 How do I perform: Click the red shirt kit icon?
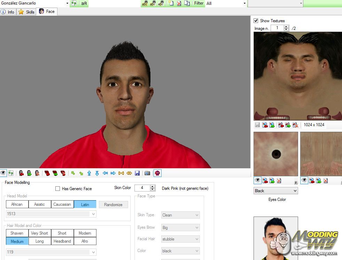pos(157,173)
